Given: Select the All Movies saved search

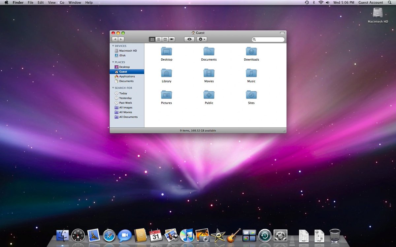Looking at the screenshot, I should (127, 112).
